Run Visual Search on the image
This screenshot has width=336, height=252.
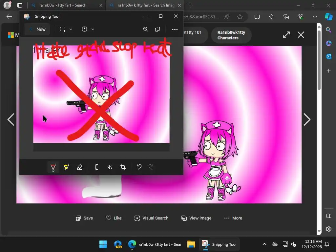point(151,218)
